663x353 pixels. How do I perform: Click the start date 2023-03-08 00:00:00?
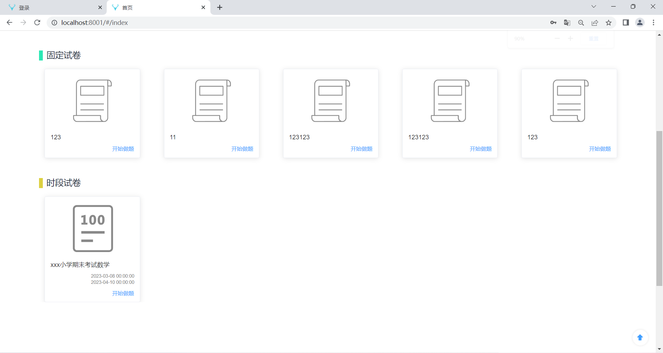pyautogui.click(x=113, y=276)
